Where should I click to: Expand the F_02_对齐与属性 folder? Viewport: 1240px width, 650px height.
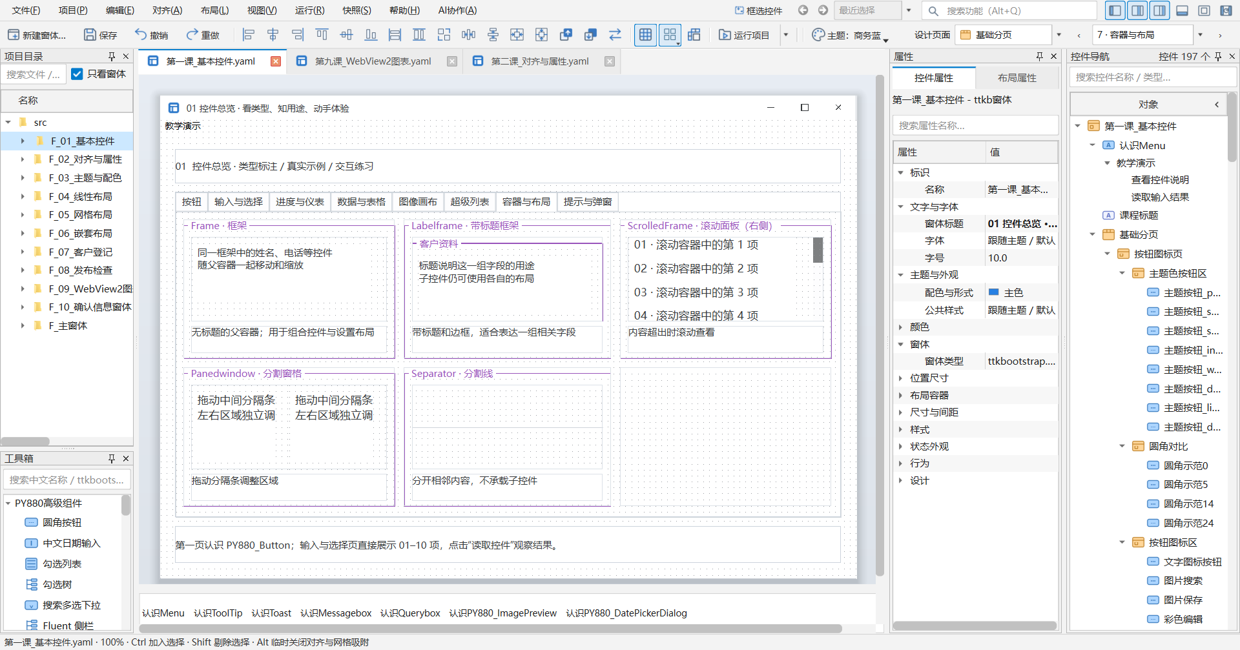coord(23,159)
